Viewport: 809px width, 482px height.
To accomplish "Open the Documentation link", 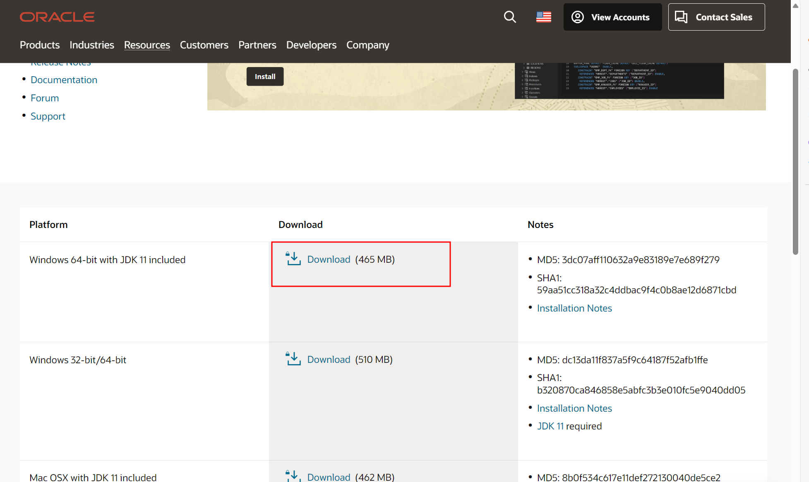I will 64,80.
